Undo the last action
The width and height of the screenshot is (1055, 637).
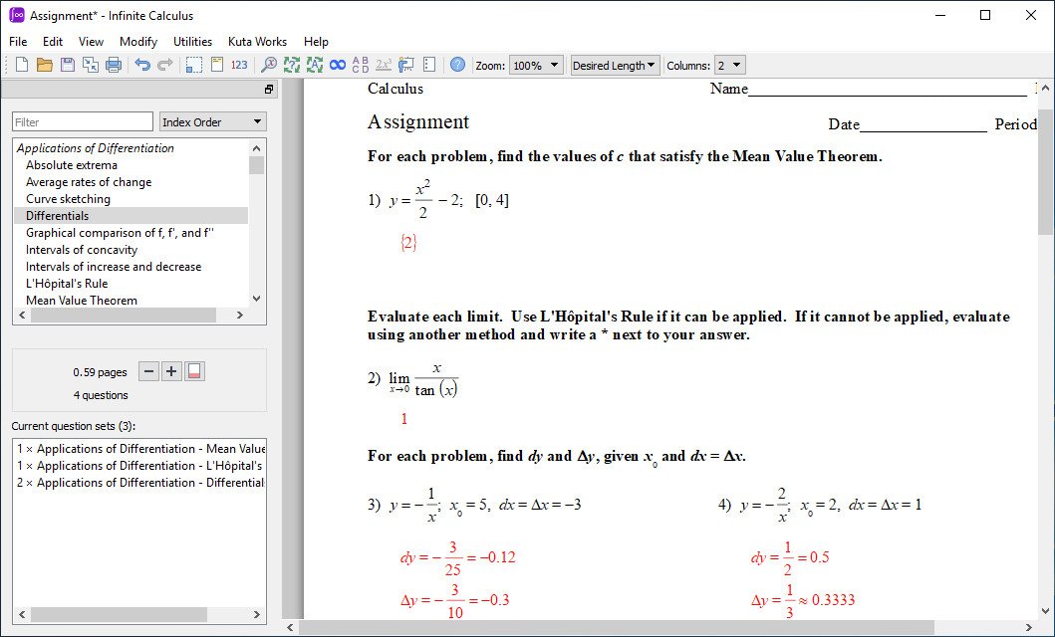[x=142, y=65]
